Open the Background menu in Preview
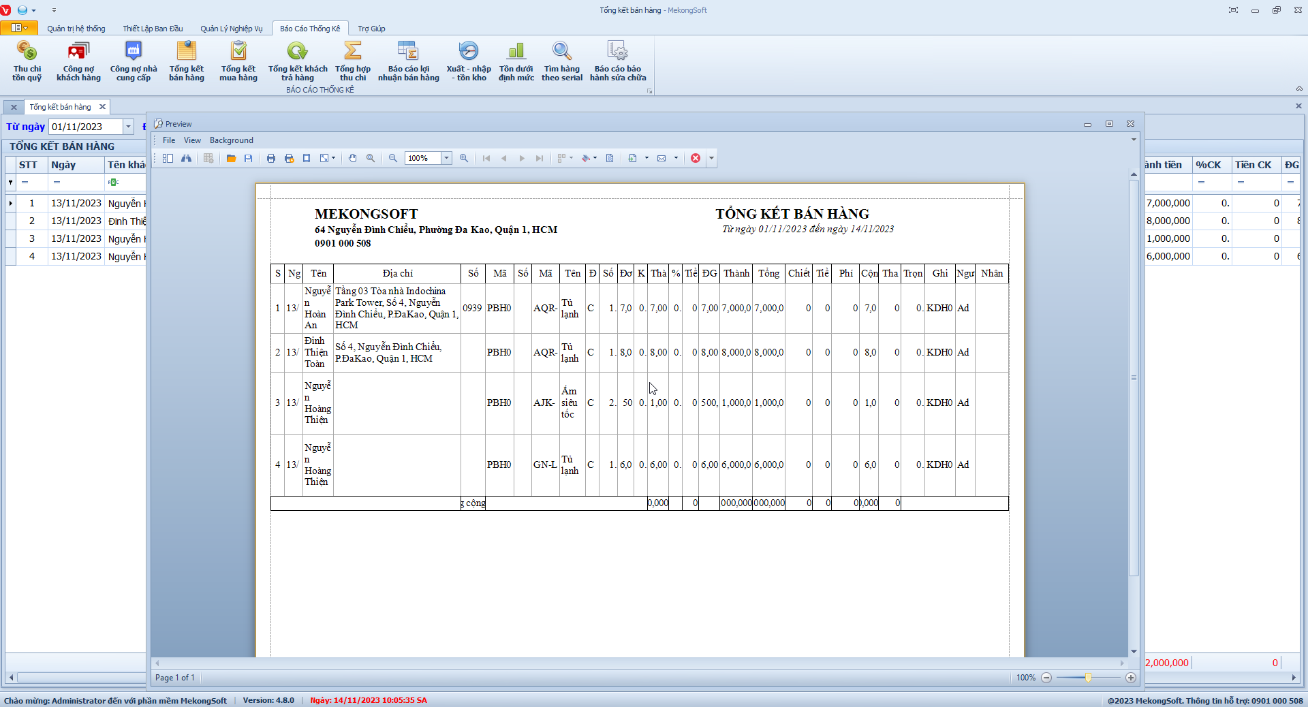Screen dimensions: 1308x707 pos(231,140)
